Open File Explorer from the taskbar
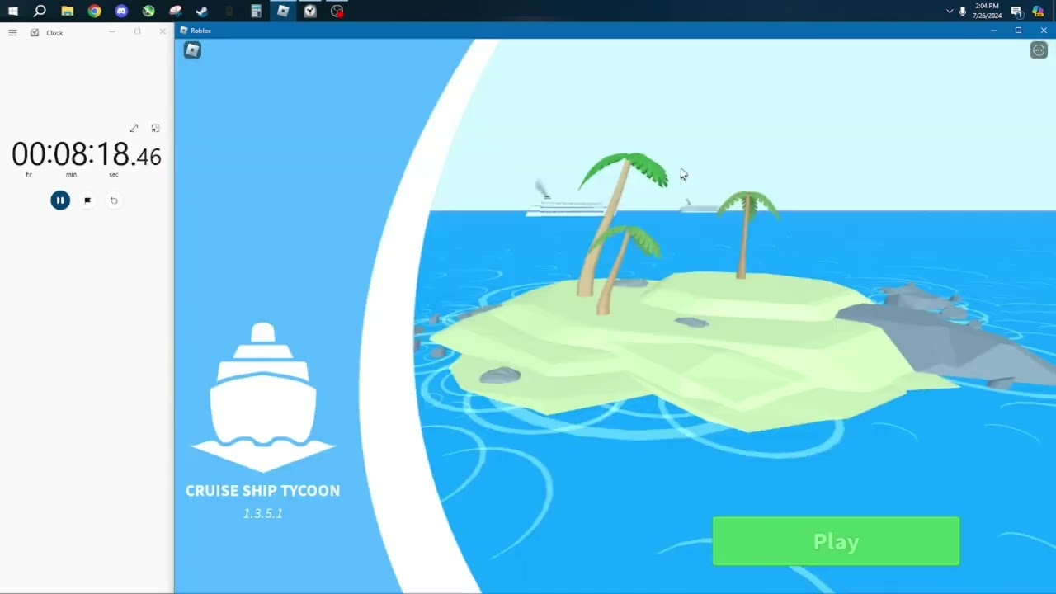The width and height of the screenshot is (1056, 594). [68, 12]
